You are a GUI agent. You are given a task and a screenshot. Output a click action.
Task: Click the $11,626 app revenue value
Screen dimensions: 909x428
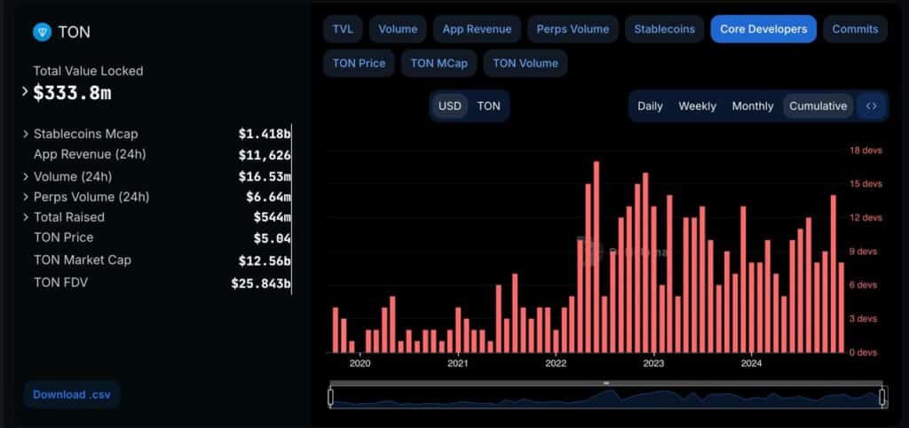pos(265,155)
